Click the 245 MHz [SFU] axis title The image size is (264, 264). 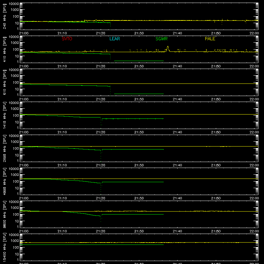4,16
